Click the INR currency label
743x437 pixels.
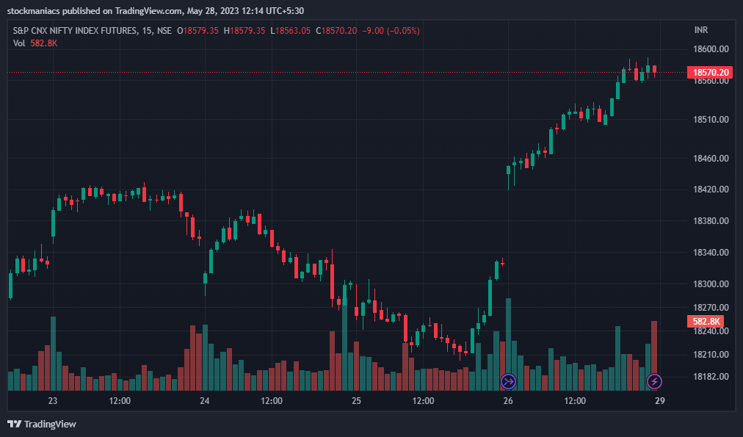click(x=701, y=30)
